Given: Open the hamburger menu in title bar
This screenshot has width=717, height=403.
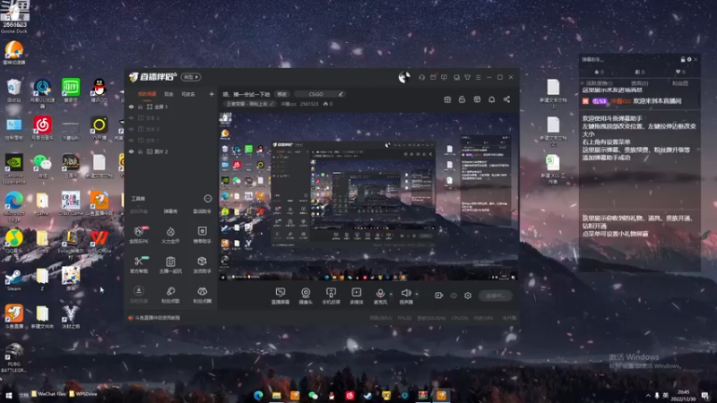Looking at the screenshot, I should click(x=479, y=77).
